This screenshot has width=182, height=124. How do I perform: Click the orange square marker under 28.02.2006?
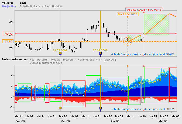coord(60,53)
